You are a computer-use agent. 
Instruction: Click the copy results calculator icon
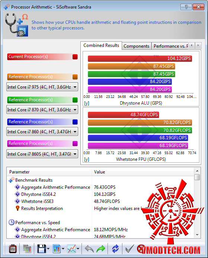[27, 249]
